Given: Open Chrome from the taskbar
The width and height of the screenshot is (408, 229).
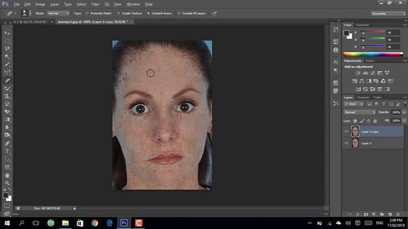Looking at the screenshot, I should click(95, 223).
